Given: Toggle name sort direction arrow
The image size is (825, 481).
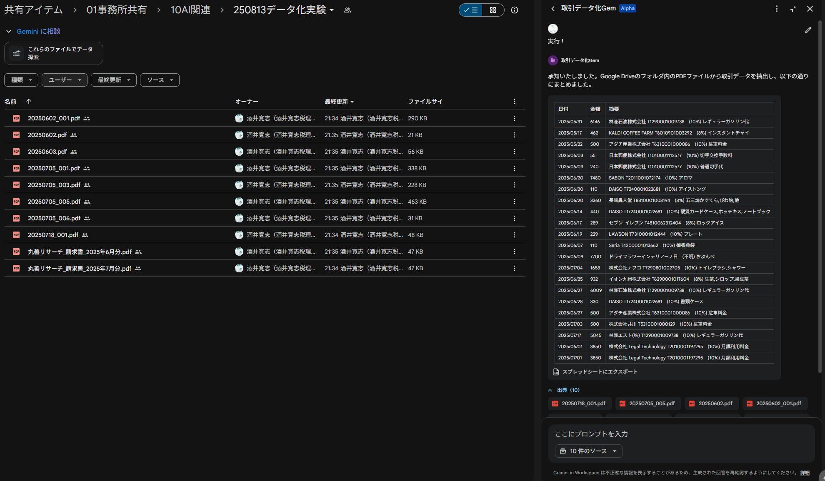Looking at the screenshot, I should tap(29, 101).
